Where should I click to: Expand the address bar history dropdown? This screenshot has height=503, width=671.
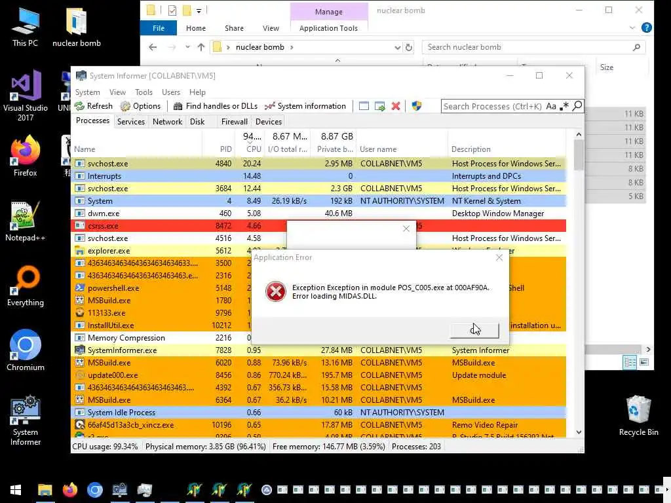click(397, 47)
